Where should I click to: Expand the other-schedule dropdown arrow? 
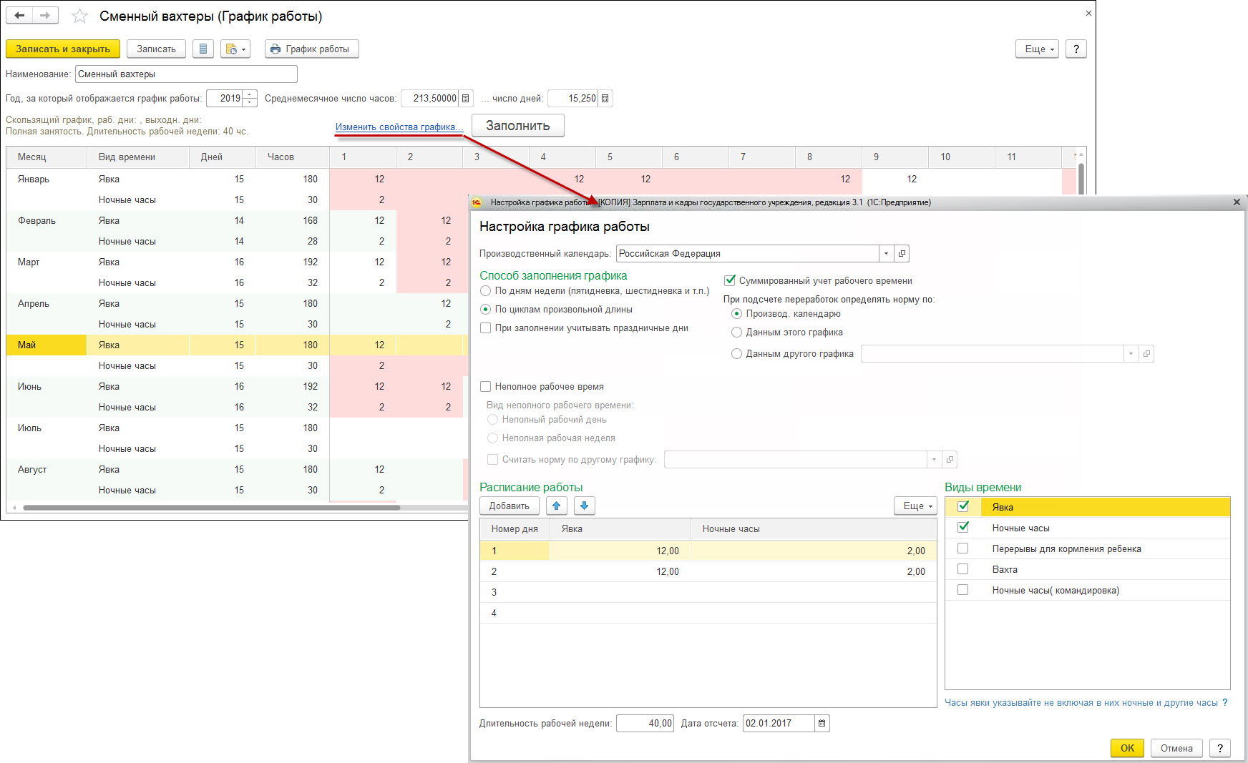tap(1131, 353)
